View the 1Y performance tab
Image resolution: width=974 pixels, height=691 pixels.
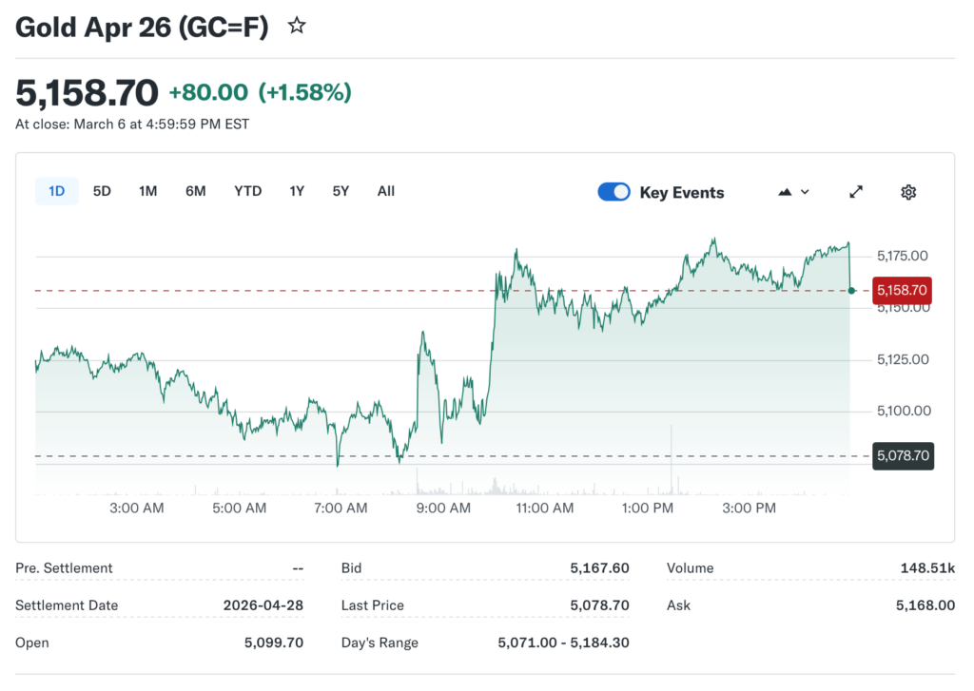(x=296, y=190)
